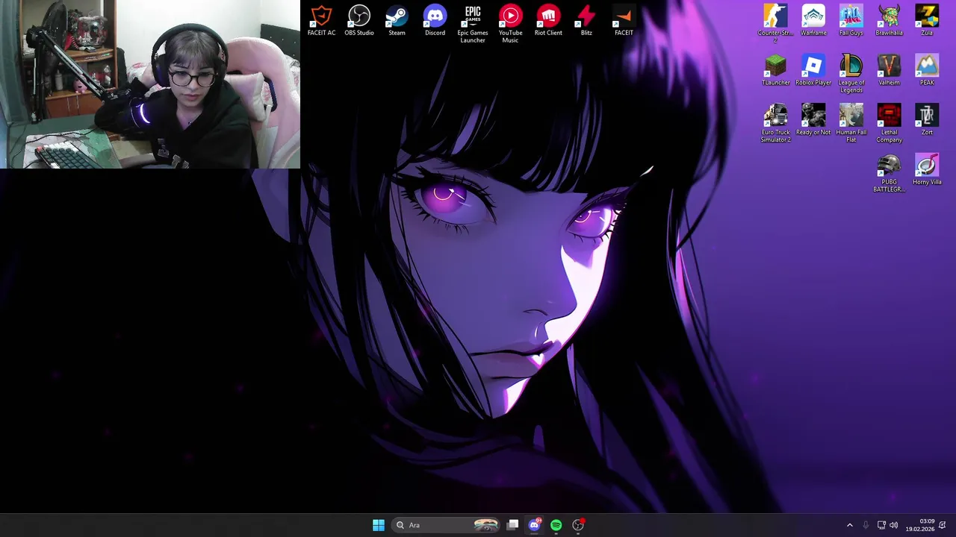Open the Windows Start menu

tap(379, 525)
